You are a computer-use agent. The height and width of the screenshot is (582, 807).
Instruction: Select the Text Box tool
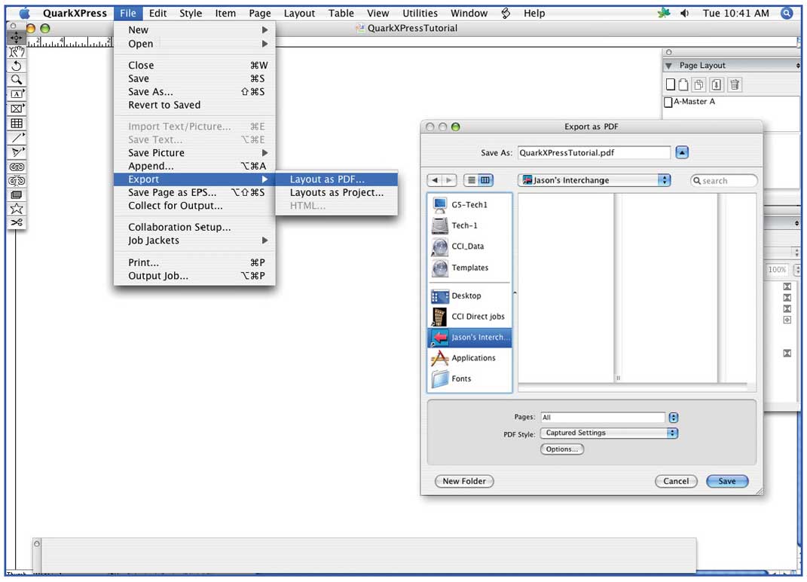(x=17, y=94)
